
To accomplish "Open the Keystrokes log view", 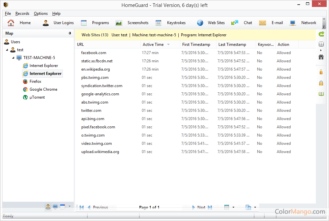I will pos(171,23).
